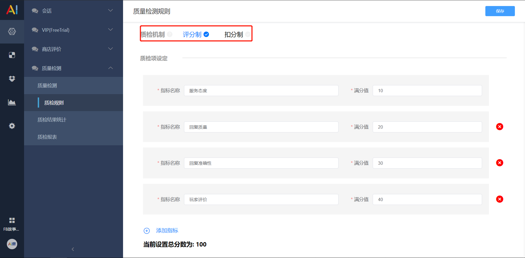Open the checkered square sidebar icon
Viewport: 525px width, 258px height.
[x=12, y=55]
